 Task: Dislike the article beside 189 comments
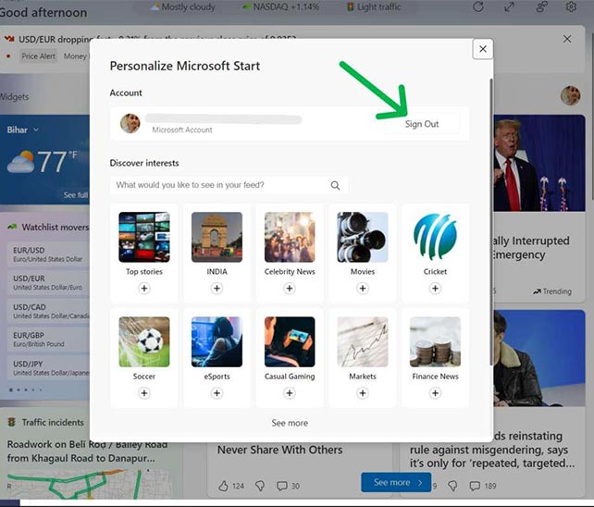coord(452,486)
